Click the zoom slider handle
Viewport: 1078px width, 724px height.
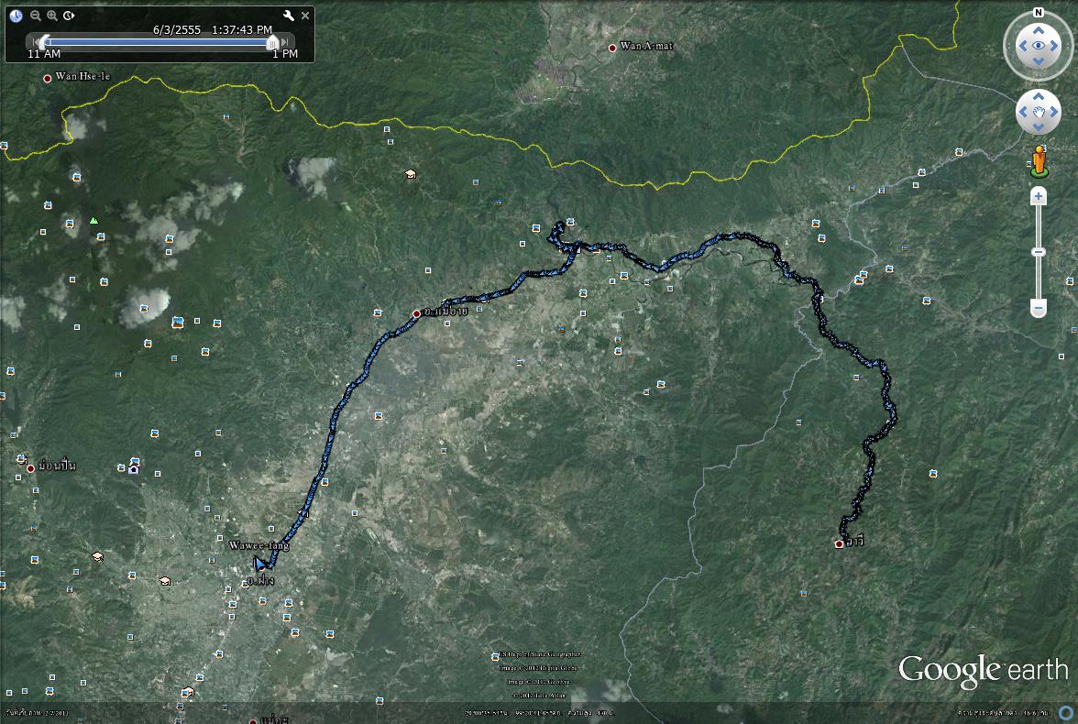click(x=1039, y=252)
